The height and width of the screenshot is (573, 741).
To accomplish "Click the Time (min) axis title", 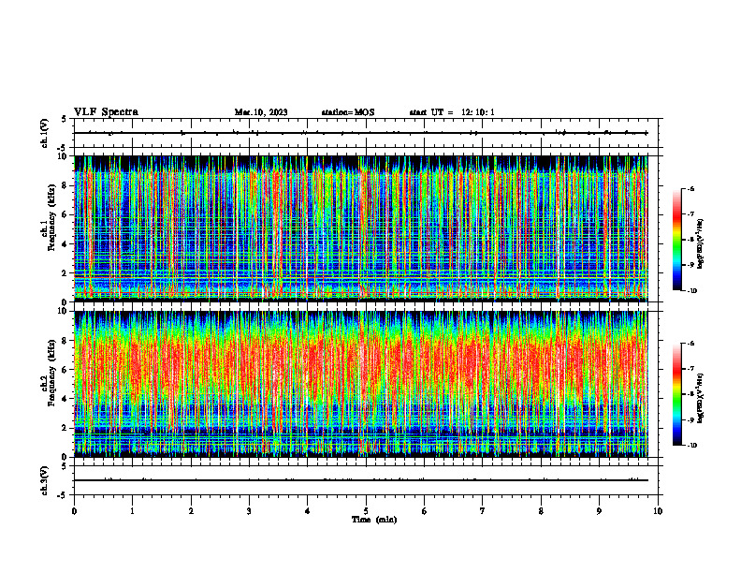I will pyautogui.click(x=374, y=520).
